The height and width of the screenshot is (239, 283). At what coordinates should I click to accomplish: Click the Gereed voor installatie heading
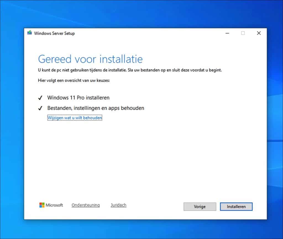point(90,59)
